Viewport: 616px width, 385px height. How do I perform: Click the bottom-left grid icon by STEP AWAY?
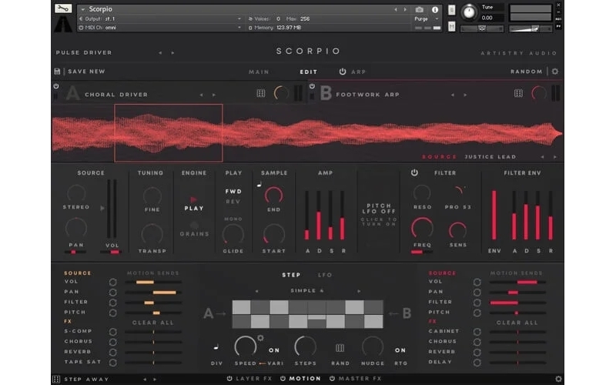[x=56, y=379]
